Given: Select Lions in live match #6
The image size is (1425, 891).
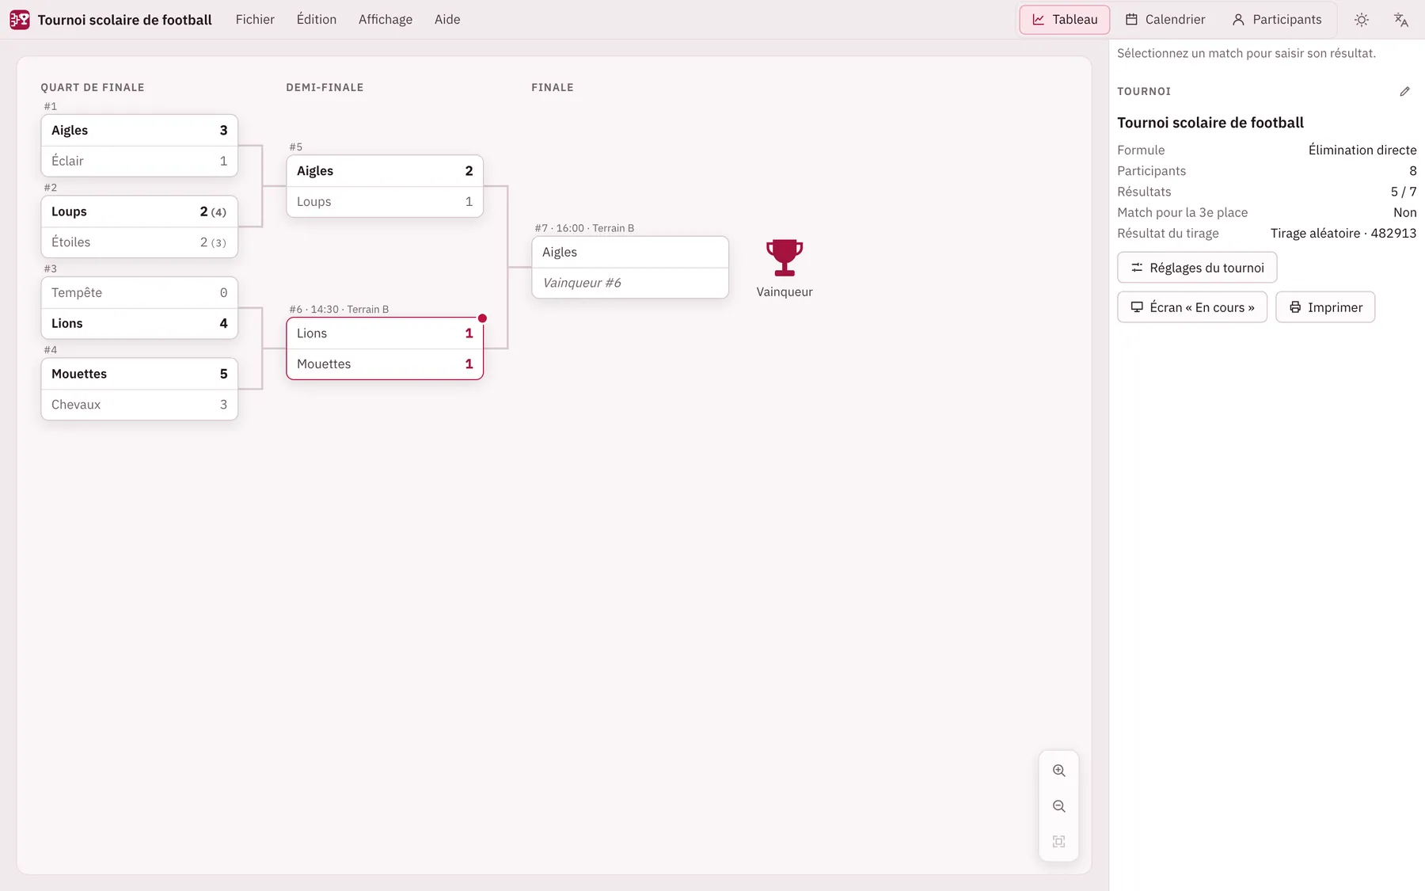Looking at the screenshot, I should (x=385, y=333).
